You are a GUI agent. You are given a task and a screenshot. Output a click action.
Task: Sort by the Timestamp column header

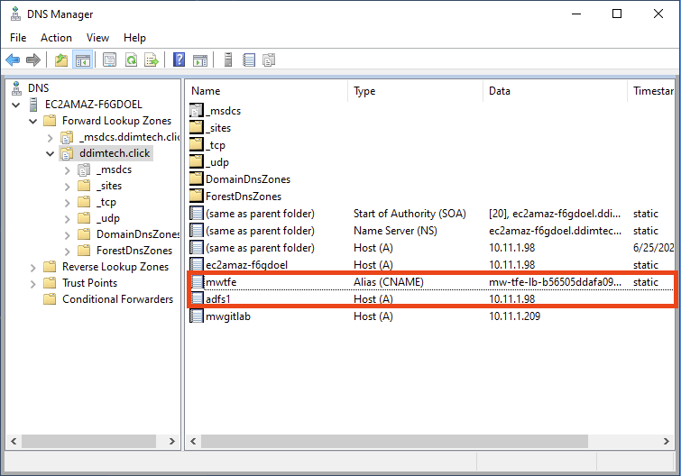651,91
